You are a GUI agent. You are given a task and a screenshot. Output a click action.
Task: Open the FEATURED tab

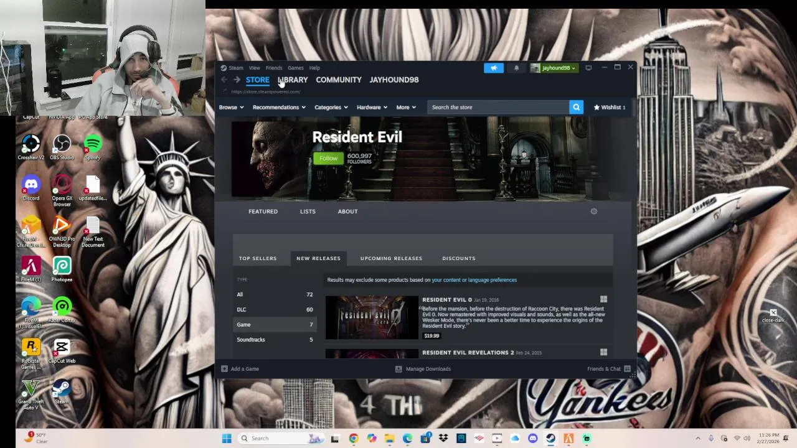point(263,212)
